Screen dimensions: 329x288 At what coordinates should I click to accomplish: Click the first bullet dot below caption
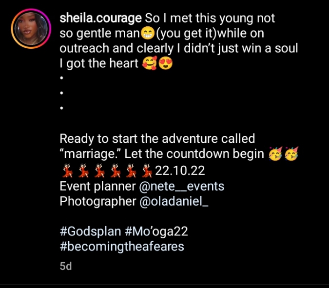pos(62,78)
